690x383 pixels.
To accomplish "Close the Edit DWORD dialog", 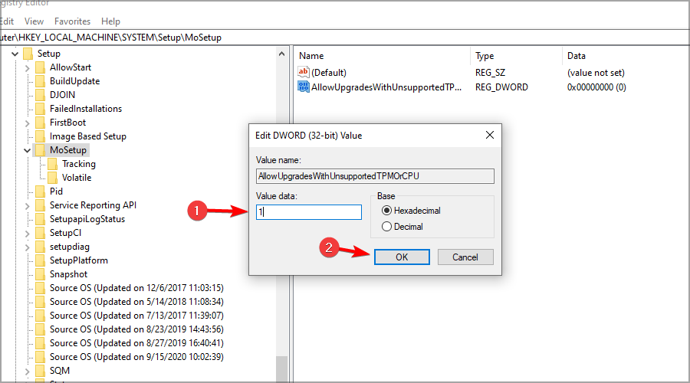I will coord(490,135).
